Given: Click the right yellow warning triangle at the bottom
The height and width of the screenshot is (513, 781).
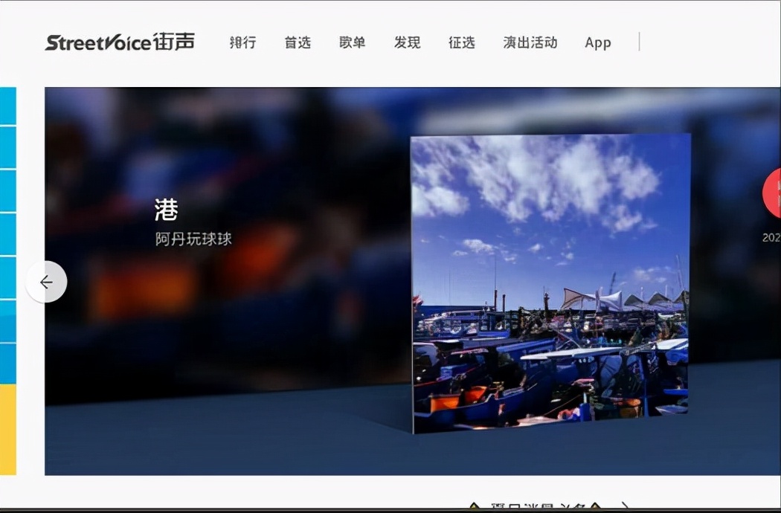Looking at the screenshot, I should [594, 506].
